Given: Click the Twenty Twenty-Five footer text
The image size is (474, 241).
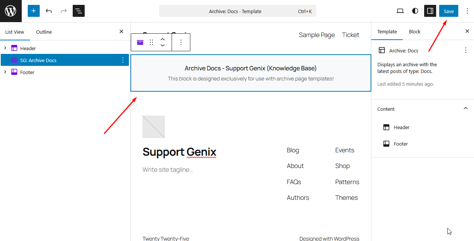Looking at the screenshot, I should pyautogui.click(x=166, y=238).
